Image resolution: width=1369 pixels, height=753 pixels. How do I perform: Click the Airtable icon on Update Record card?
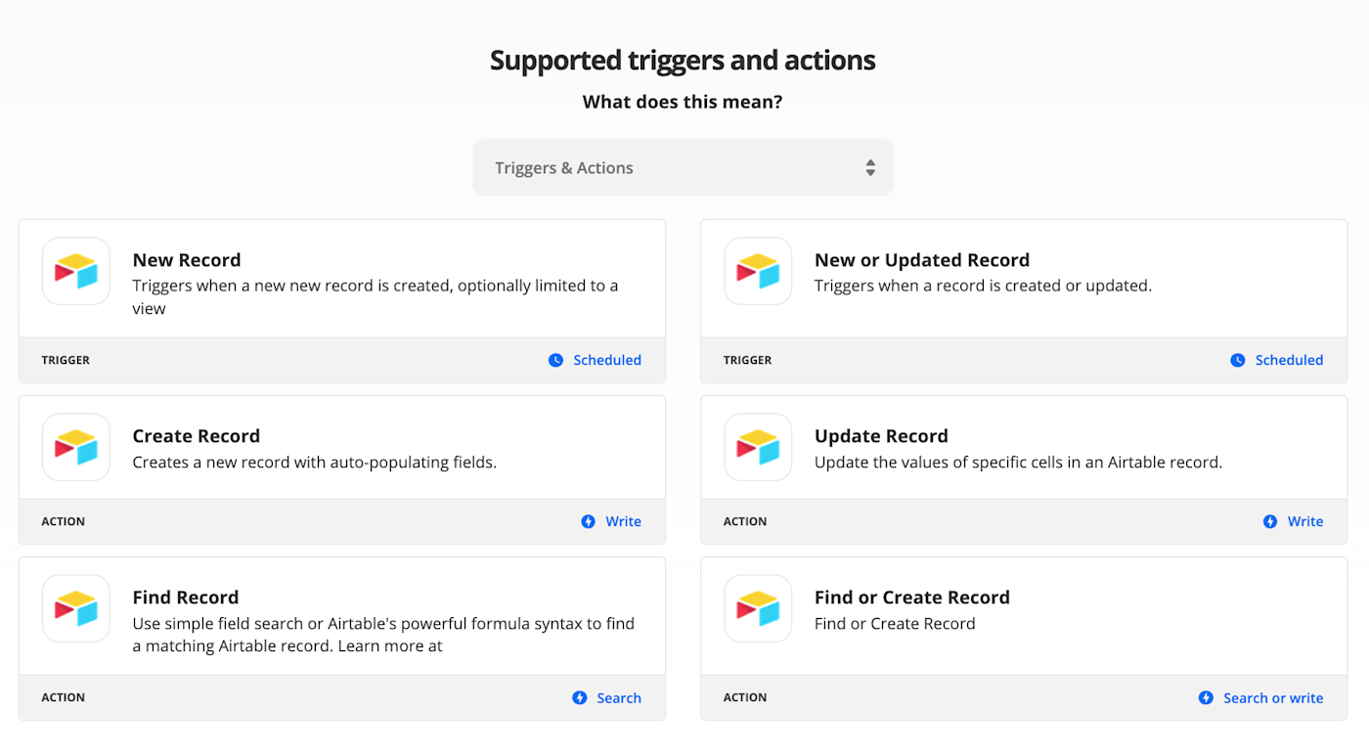[x=758, y=447]
